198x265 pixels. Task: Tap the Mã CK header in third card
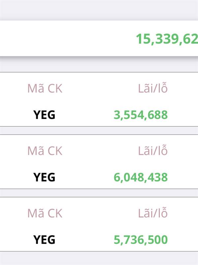[45, 213]
